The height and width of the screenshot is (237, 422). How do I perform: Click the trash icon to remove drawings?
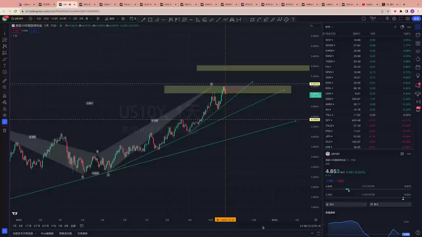[5, 130]
